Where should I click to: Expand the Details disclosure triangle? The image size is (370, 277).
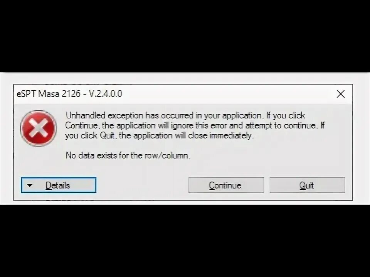[30, 185]
